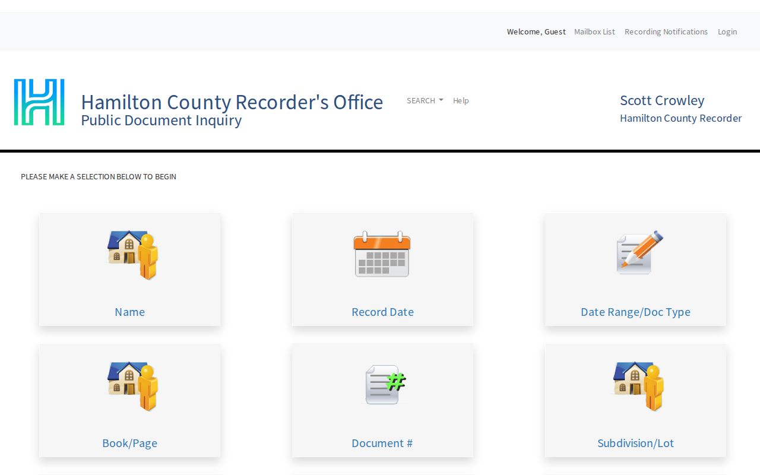Click the Hamilton County Recorder caption under Scott Crowley

click(681, 118)
